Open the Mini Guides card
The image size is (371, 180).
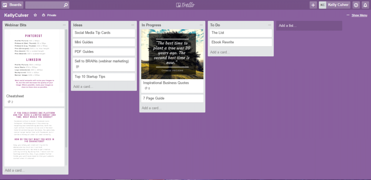pos(104,42)
